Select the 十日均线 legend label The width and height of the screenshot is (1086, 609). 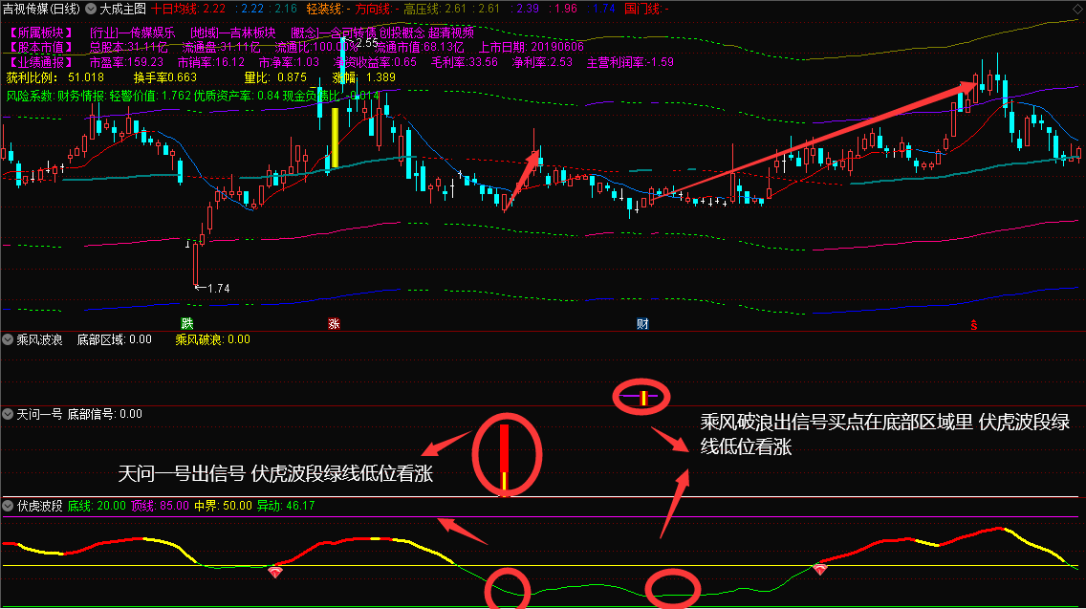pos(174,9)
